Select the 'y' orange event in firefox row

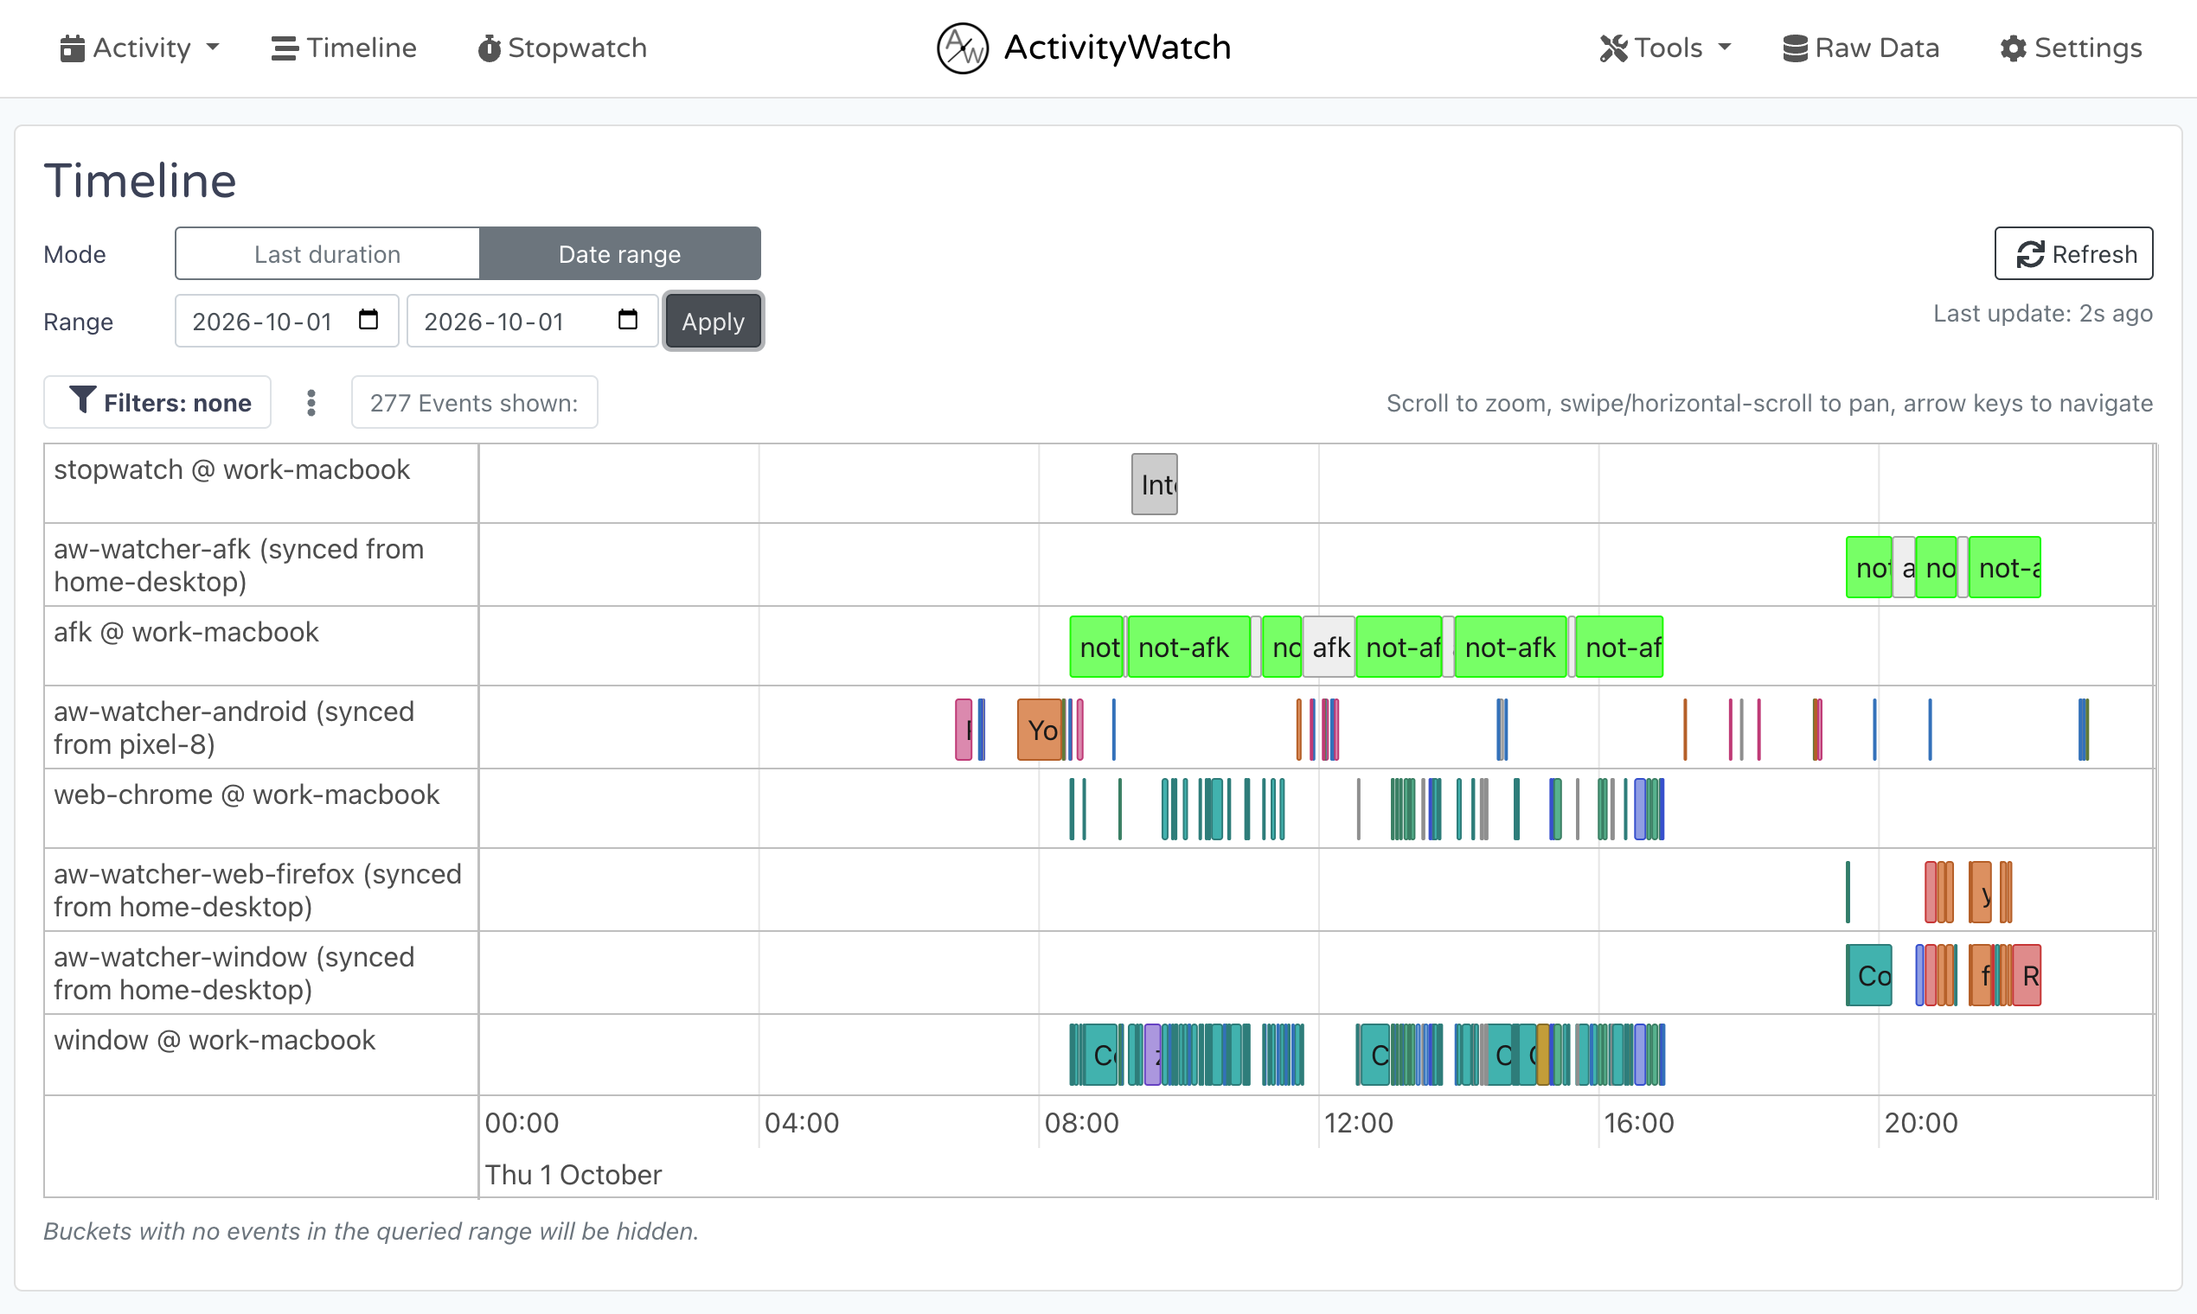(1980, 892)
